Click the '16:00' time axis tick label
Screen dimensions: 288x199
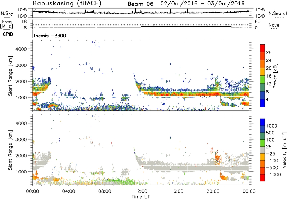[x=177, y=191]
